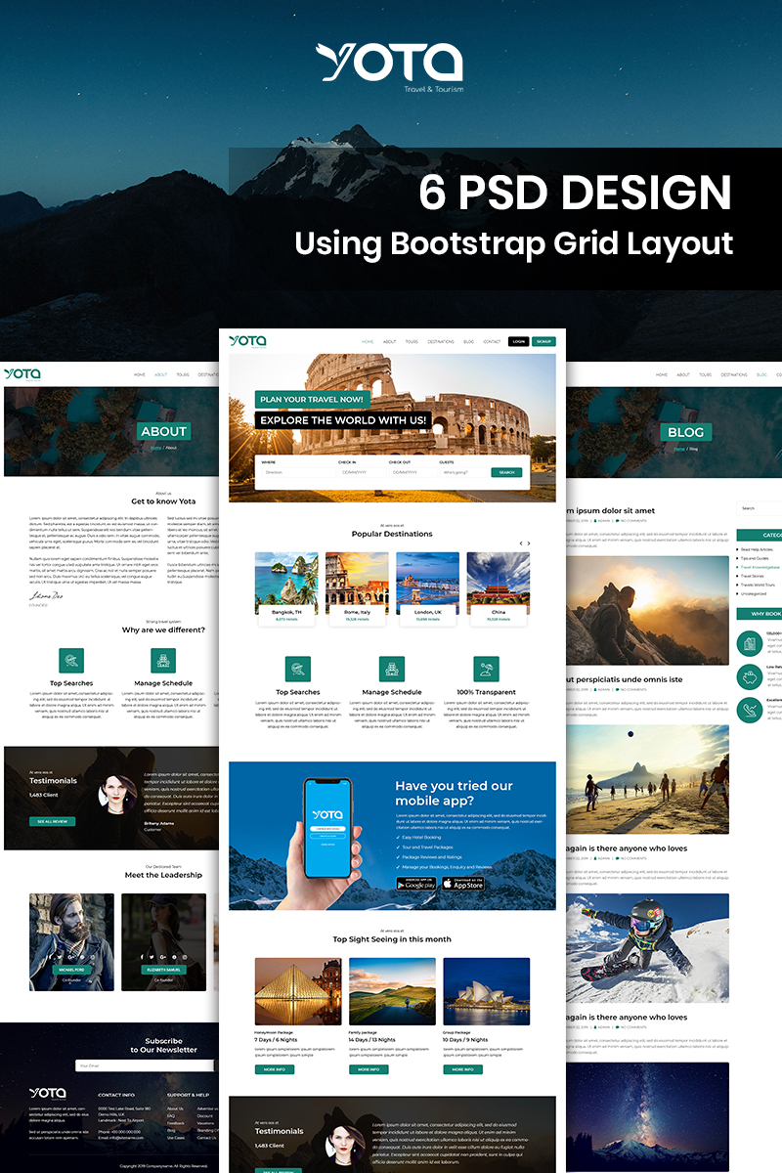This screenshot has height=1173, width=782.
Task: Click the Top Searches icon in center page
Action: (x=298, y=669)
